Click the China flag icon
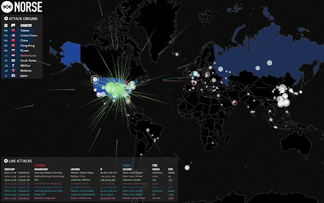Viewport: 324px width, 203px height. tap(13, 40)
